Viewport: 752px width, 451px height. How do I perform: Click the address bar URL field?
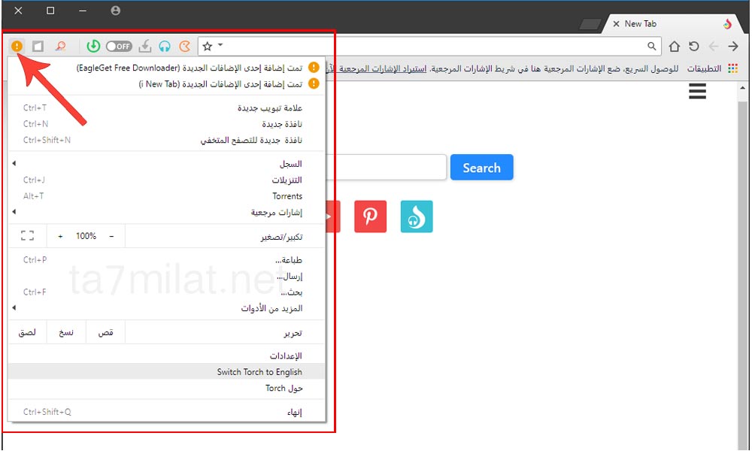click(429, 46)
